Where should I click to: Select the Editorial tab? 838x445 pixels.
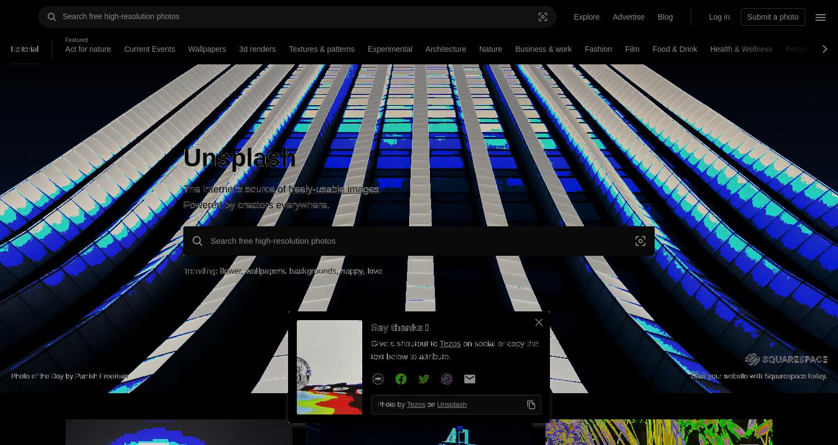(25, 49)
